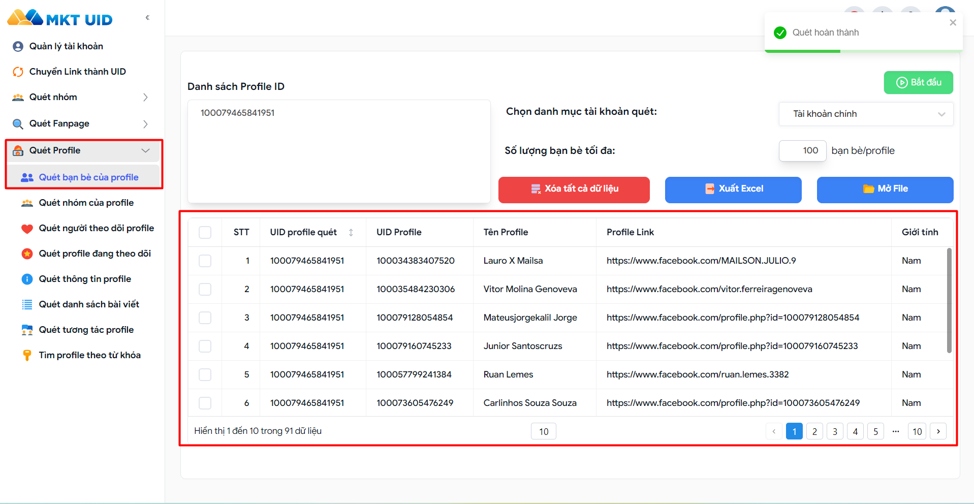Check the row for Mateusjorgekalil Jorge

(x=205, y=318)
